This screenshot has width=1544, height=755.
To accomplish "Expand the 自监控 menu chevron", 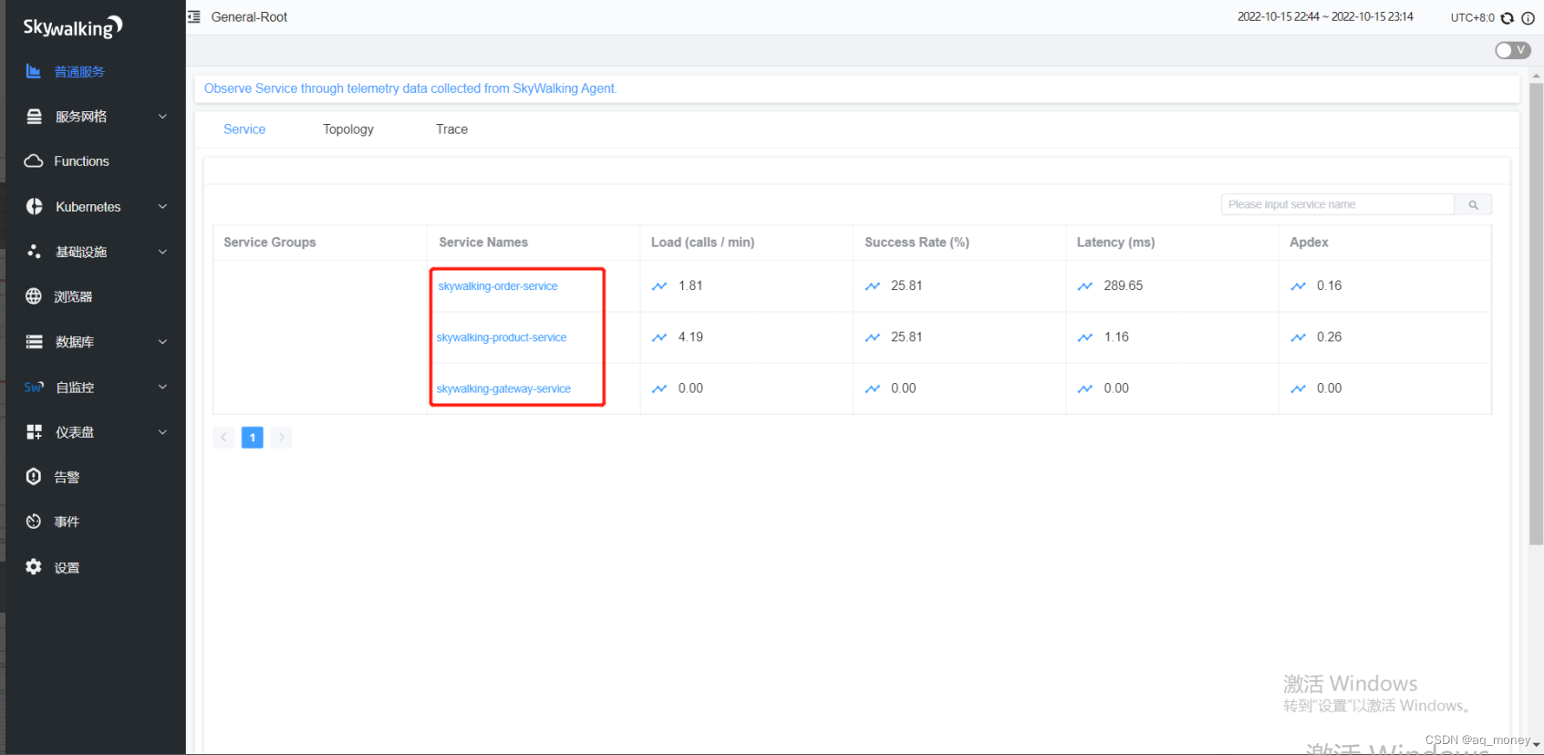I will pyautogui.click(x=162, y=387).
